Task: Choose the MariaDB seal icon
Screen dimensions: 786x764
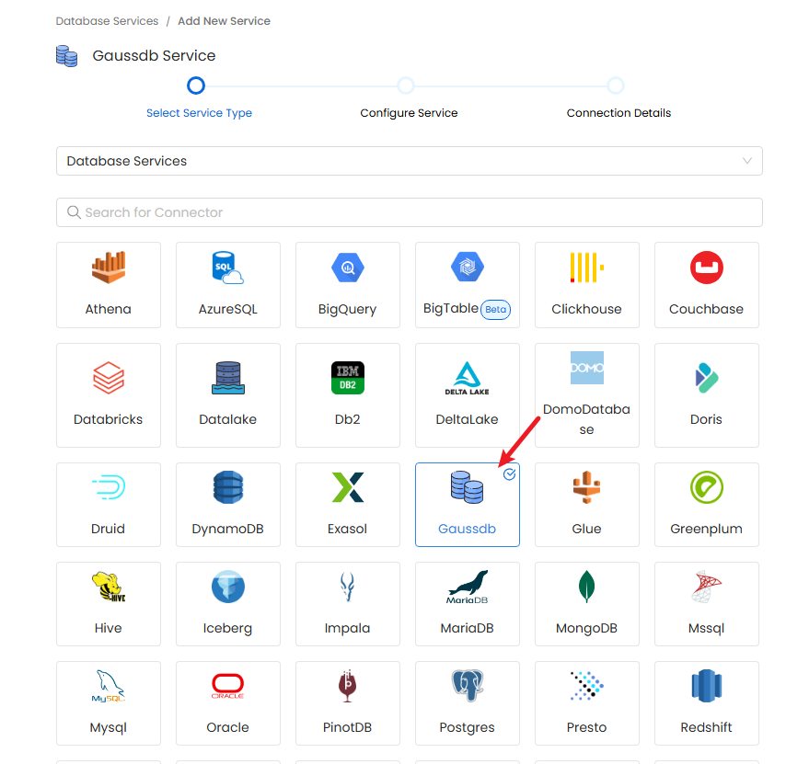Action: tap(468, 587)
